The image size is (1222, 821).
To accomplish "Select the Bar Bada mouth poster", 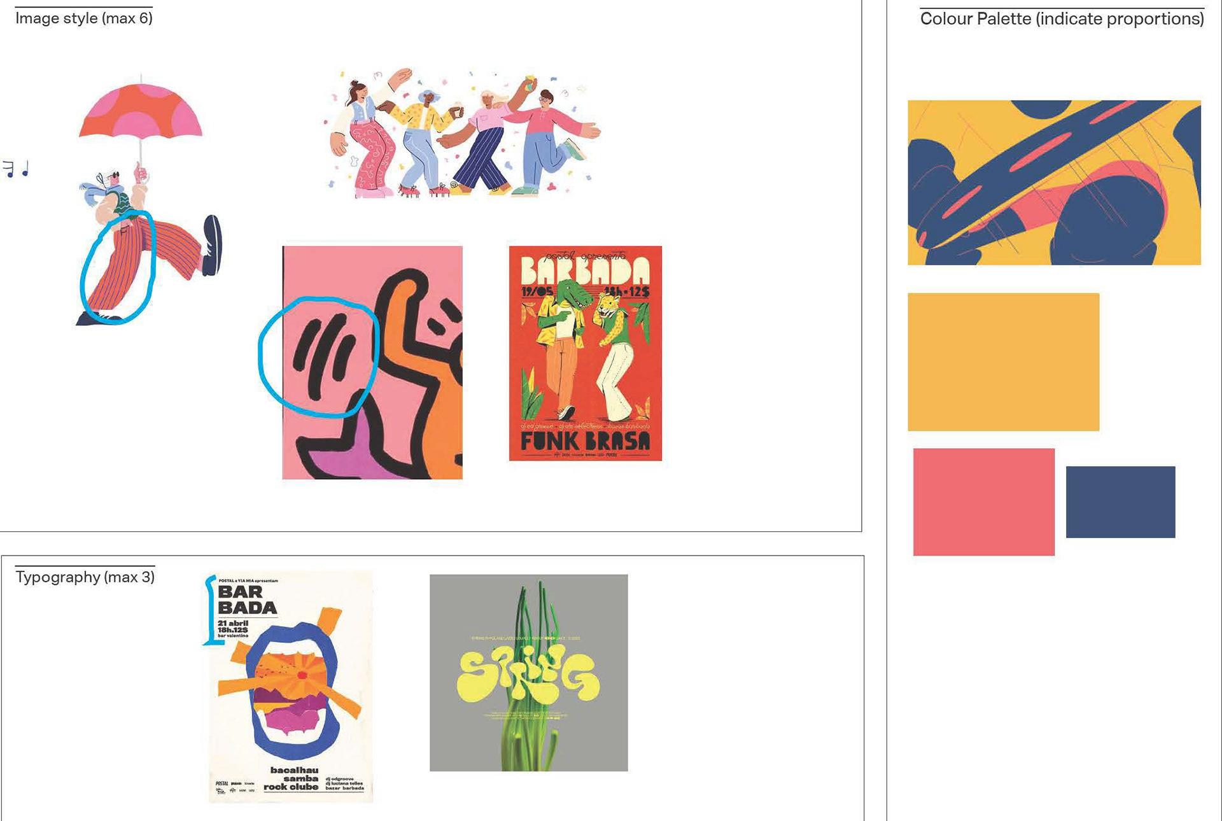I will point(291,686).
